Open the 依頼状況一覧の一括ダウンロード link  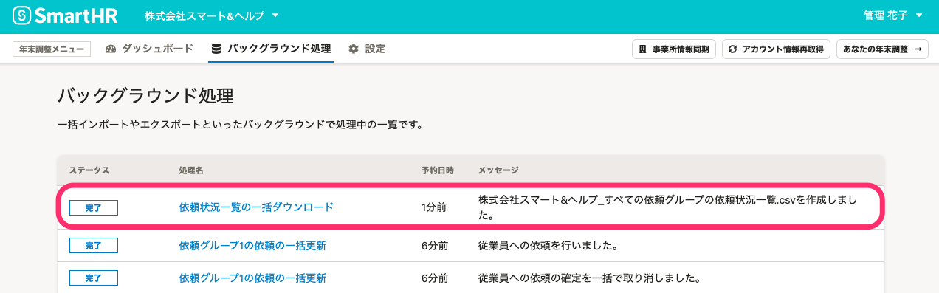[256, 207]
